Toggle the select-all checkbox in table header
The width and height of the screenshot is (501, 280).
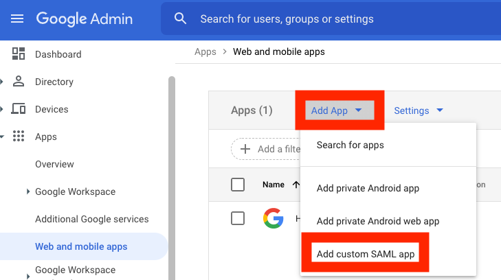click(238, 185)
